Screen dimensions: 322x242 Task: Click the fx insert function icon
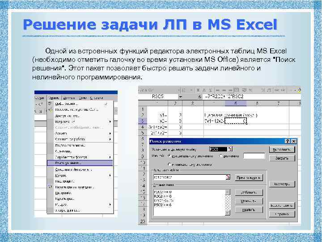(x=199, y=97)
